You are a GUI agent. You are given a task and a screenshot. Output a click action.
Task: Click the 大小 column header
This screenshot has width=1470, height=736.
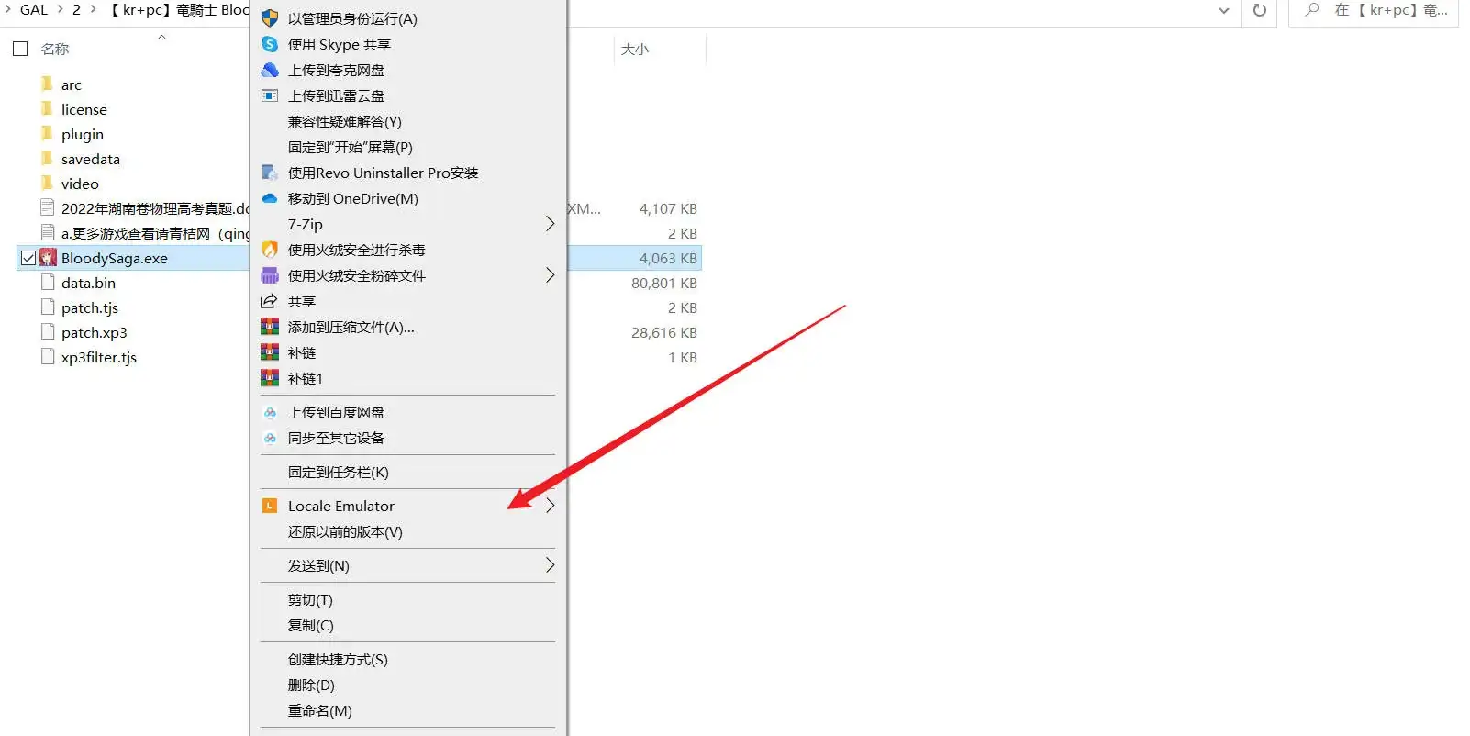635,49
